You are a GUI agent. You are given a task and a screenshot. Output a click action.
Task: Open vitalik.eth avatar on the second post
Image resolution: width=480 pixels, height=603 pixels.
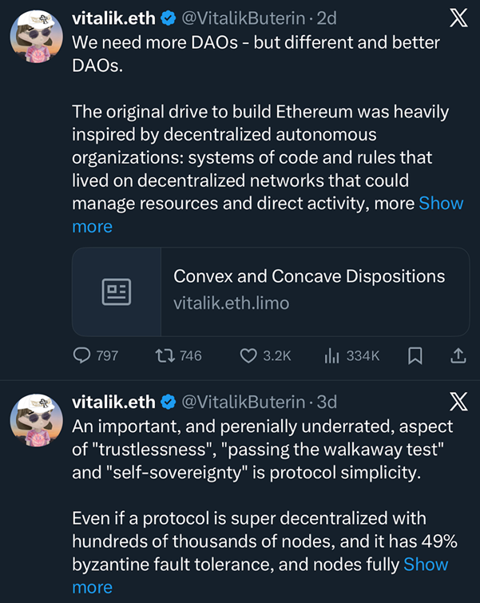pyautogui.click(x=36, y=422)
